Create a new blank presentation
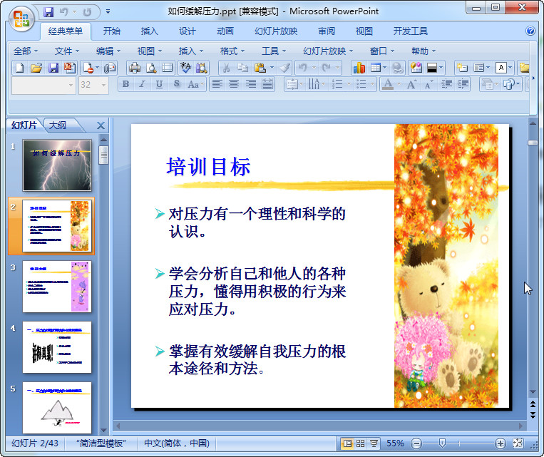The width and height of the screenshot is (544, 457). [19, 68]
